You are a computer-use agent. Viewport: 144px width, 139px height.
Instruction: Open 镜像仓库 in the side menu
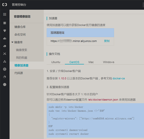click(20, 27)
